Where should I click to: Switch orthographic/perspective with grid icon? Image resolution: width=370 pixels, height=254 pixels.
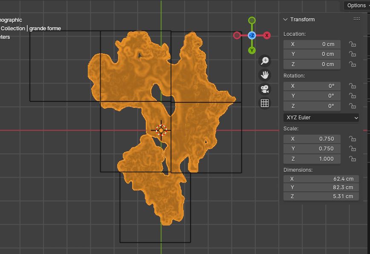[x=265, y=103]
